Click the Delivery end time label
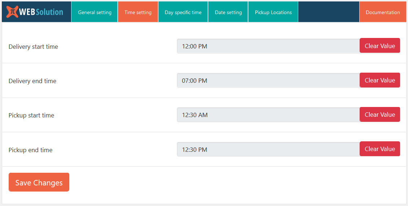 32,81
